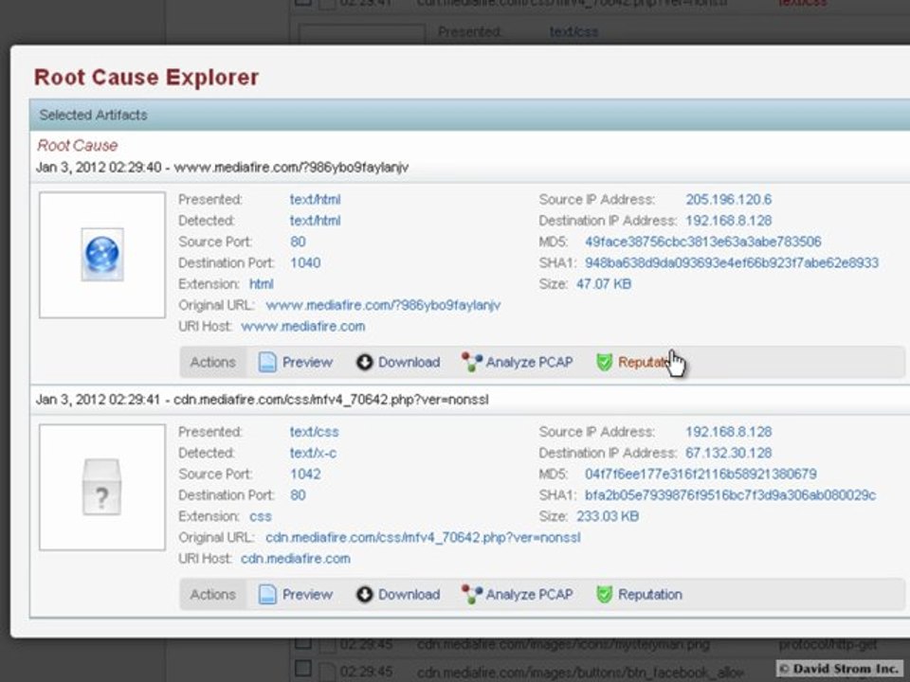Click the Reputation shield icon for www.mediafire.com artifact
Viewport: 910px width, 682px height.
(604, 362)
